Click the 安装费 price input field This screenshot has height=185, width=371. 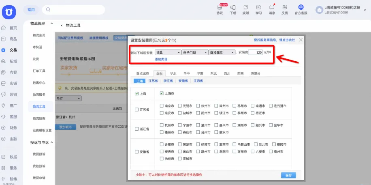pos(255,52)
